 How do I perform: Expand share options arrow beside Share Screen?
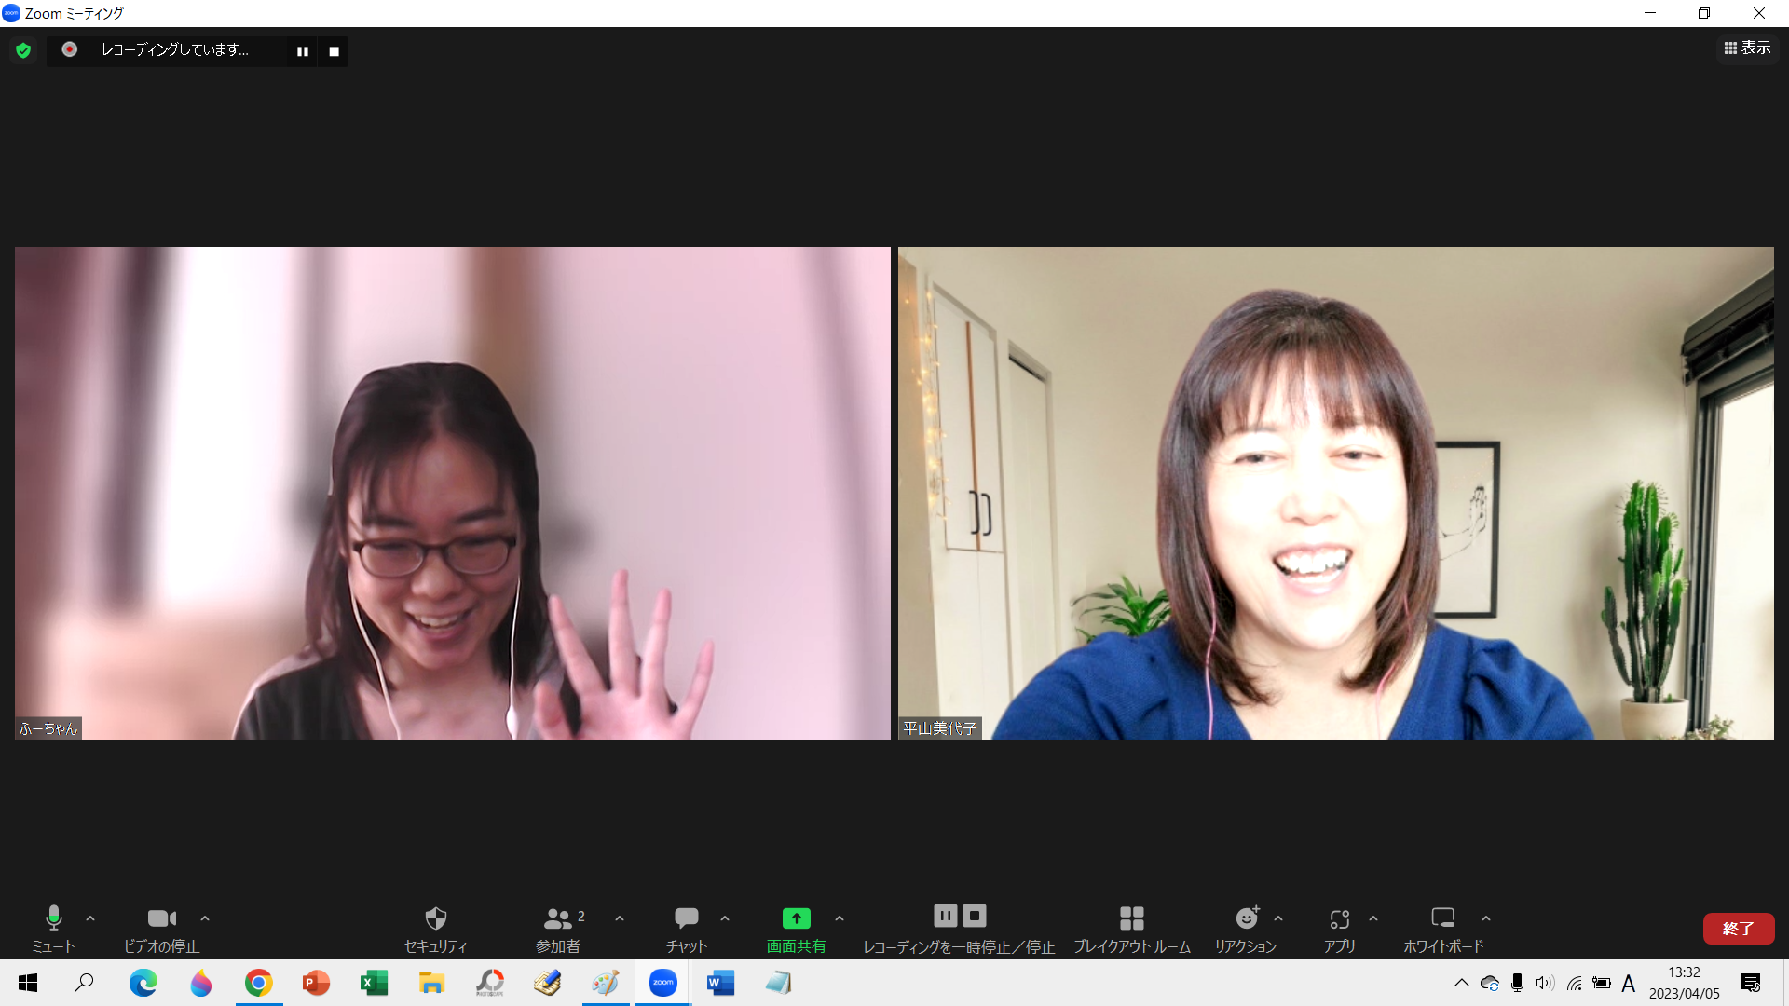pos(840,918)
